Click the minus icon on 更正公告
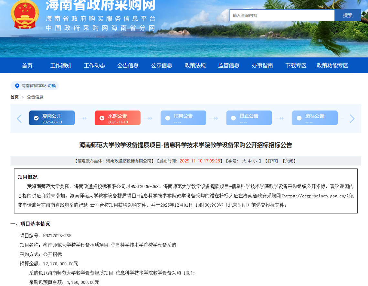368x286 pixels. 233,118
